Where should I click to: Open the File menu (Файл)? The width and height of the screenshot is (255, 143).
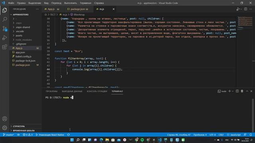pos(11,3)
